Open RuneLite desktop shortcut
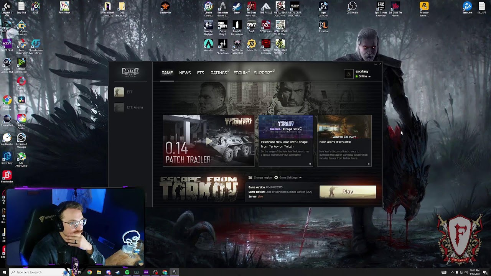 323,27
